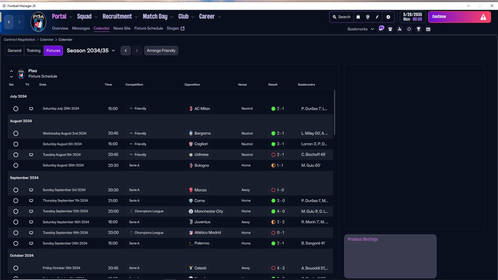Click the TV icon on the Juventus row
Screen dimensions: 498x280
click(31, 222)
